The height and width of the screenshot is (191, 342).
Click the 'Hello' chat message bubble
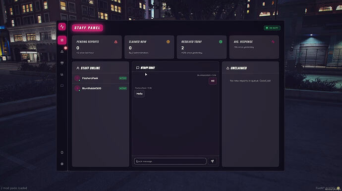click(x=140, y=94)
